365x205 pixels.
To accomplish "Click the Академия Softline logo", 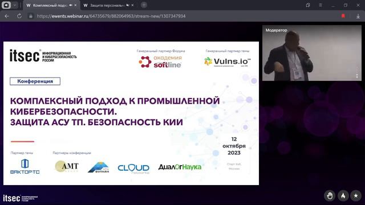I will (160, 61).
